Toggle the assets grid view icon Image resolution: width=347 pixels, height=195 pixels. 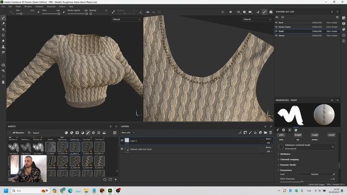click(x=114, y=133)
